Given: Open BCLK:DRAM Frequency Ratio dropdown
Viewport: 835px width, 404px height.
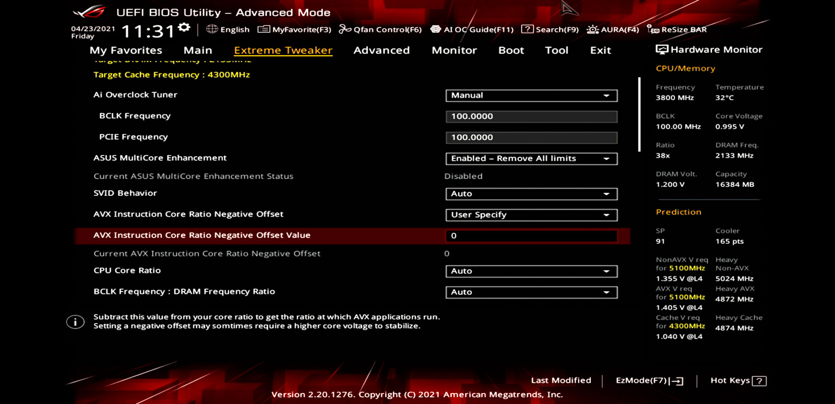Looking at the screenshot, I should (531, 292).
